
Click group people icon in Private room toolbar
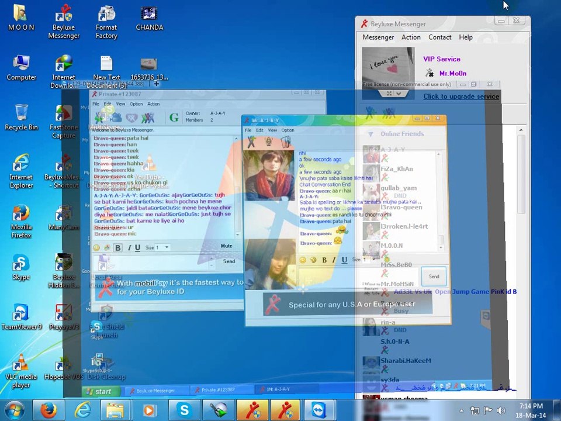pyautogui.click(x=148, y=117)
